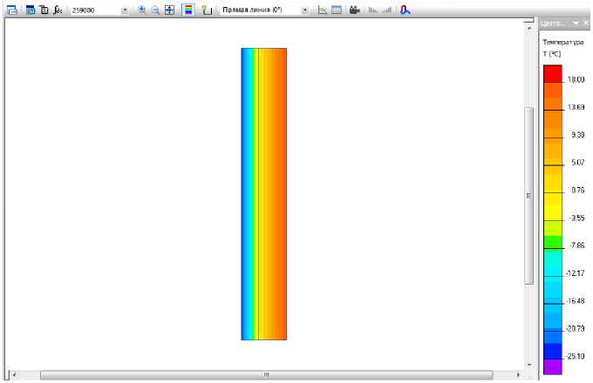Click the -20.79 legend value
The height and width of the screenshot is (383, 593).
(x=576, y=329)
